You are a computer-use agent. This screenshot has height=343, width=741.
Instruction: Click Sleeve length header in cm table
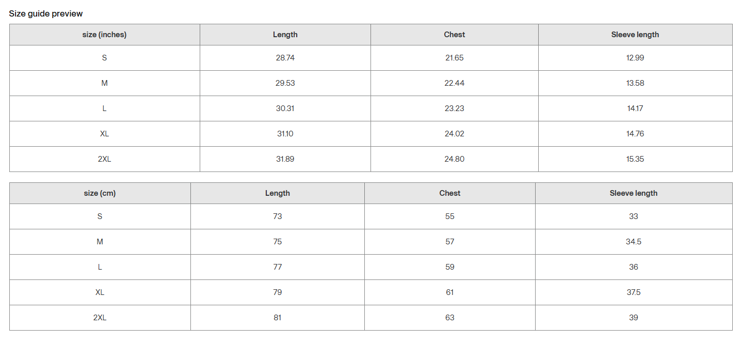[633, 193]
